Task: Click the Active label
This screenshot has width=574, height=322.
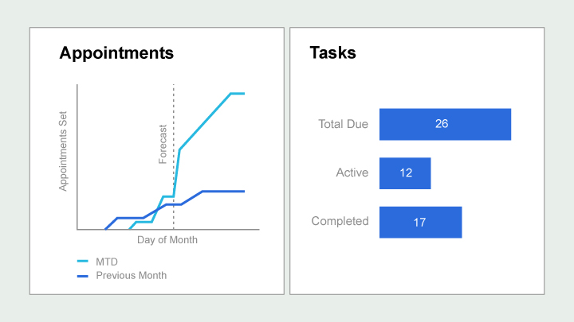Action: (352, 173)
